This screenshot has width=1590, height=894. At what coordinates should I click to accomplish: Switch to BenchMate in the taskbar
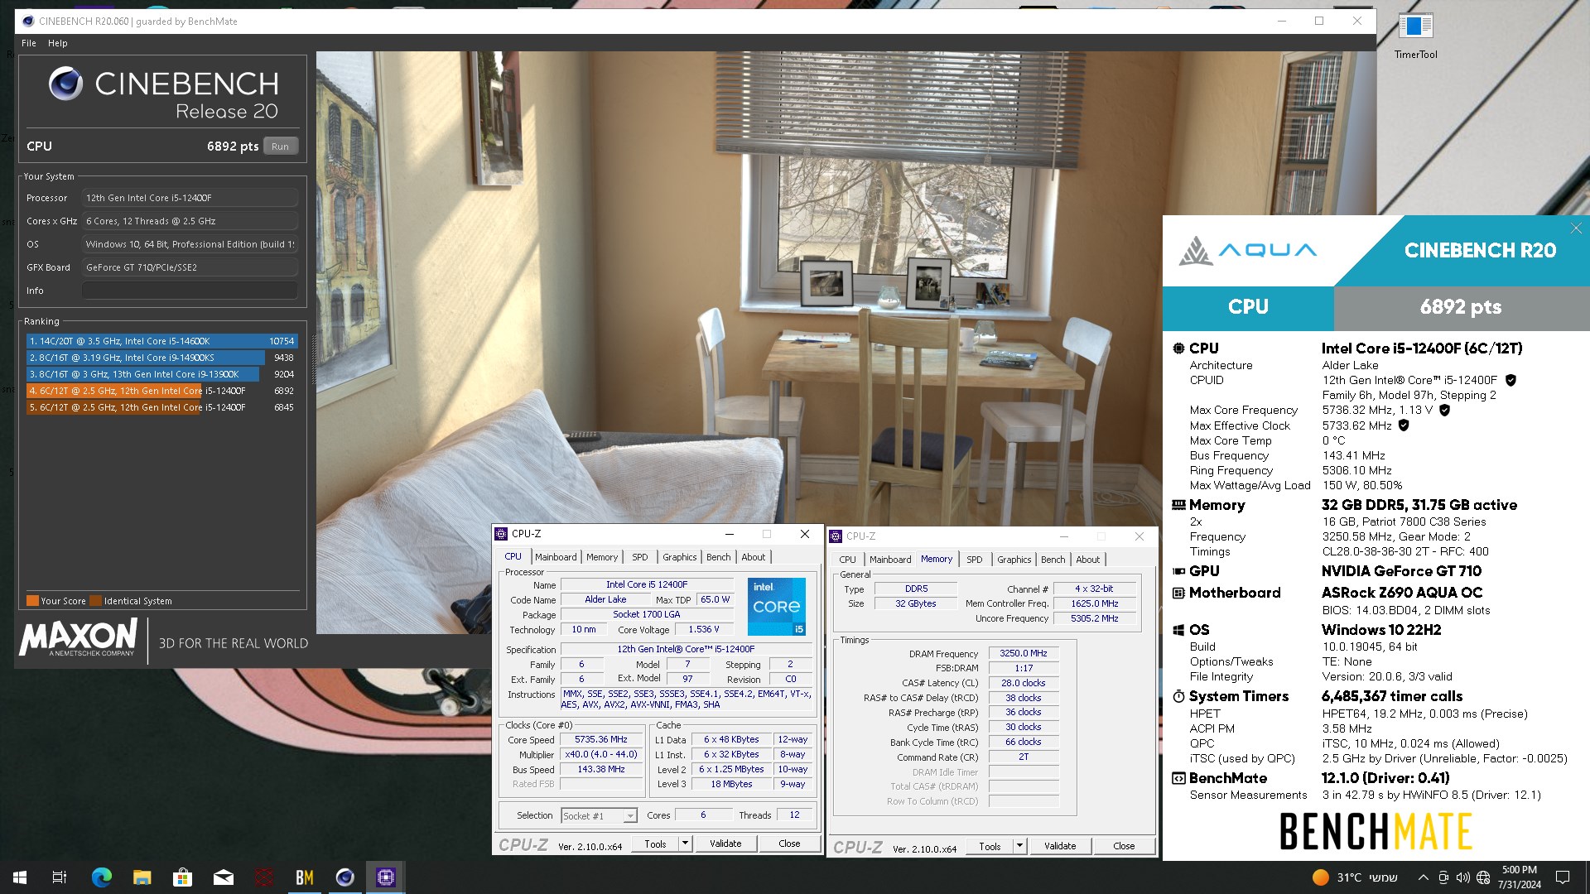(305, 877)
